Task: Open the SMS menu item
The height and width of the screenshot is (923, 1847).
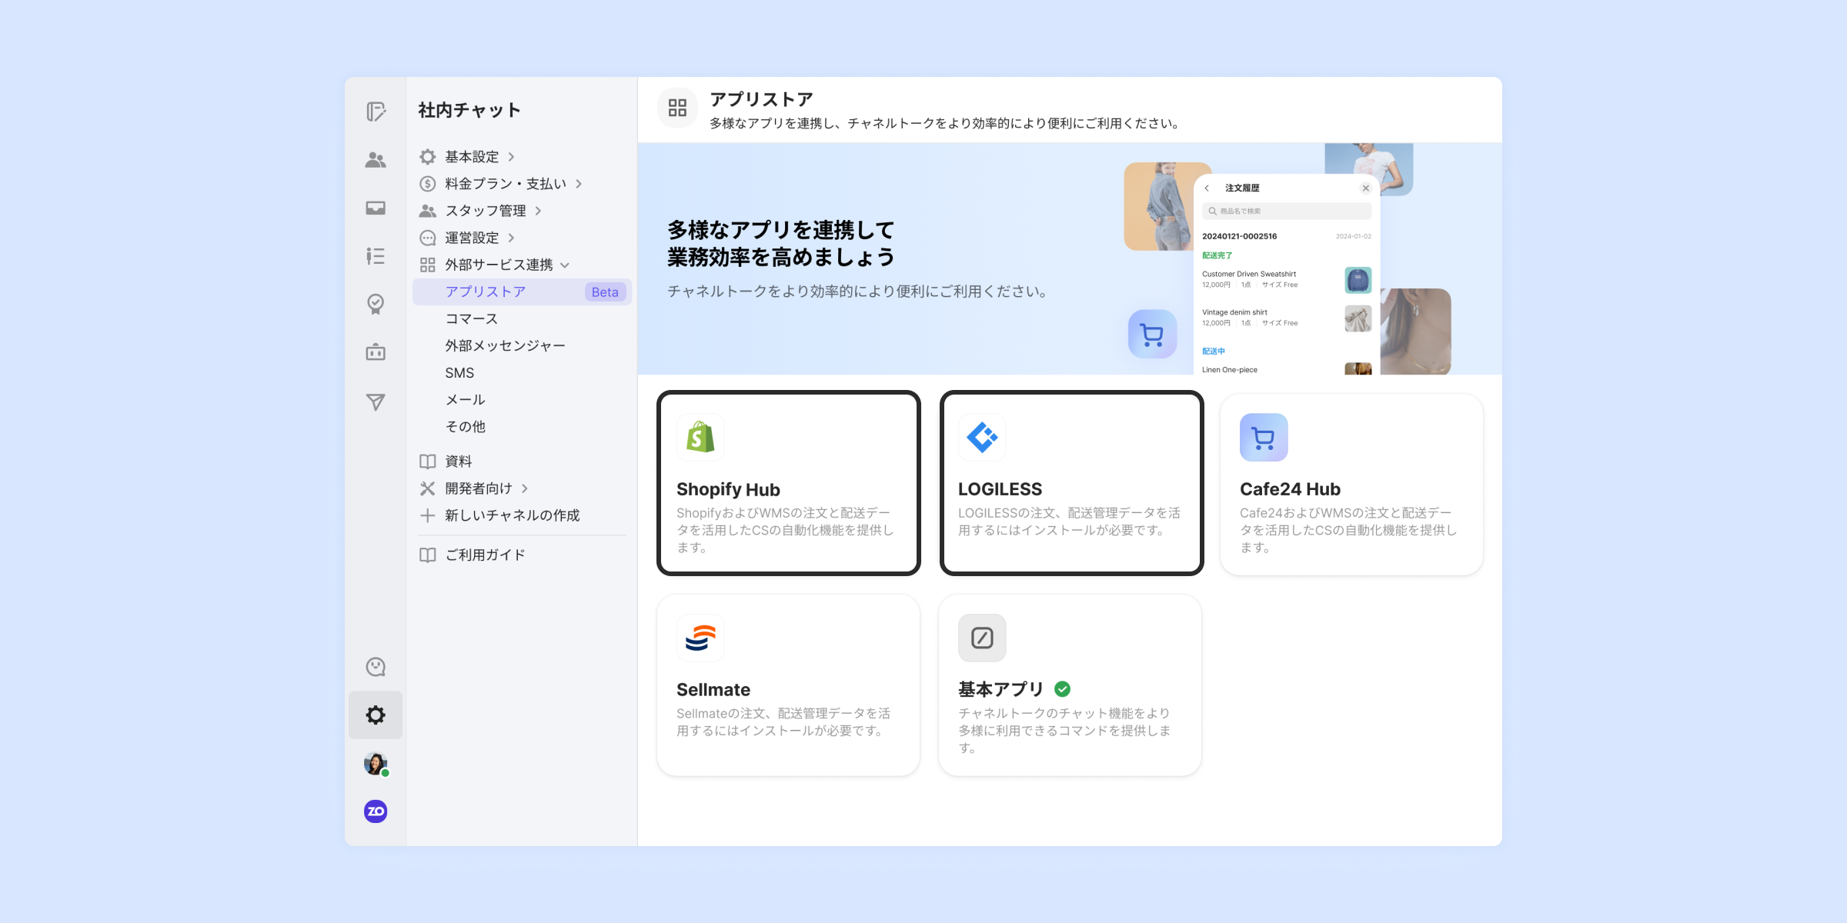Action: click(459, 373)
